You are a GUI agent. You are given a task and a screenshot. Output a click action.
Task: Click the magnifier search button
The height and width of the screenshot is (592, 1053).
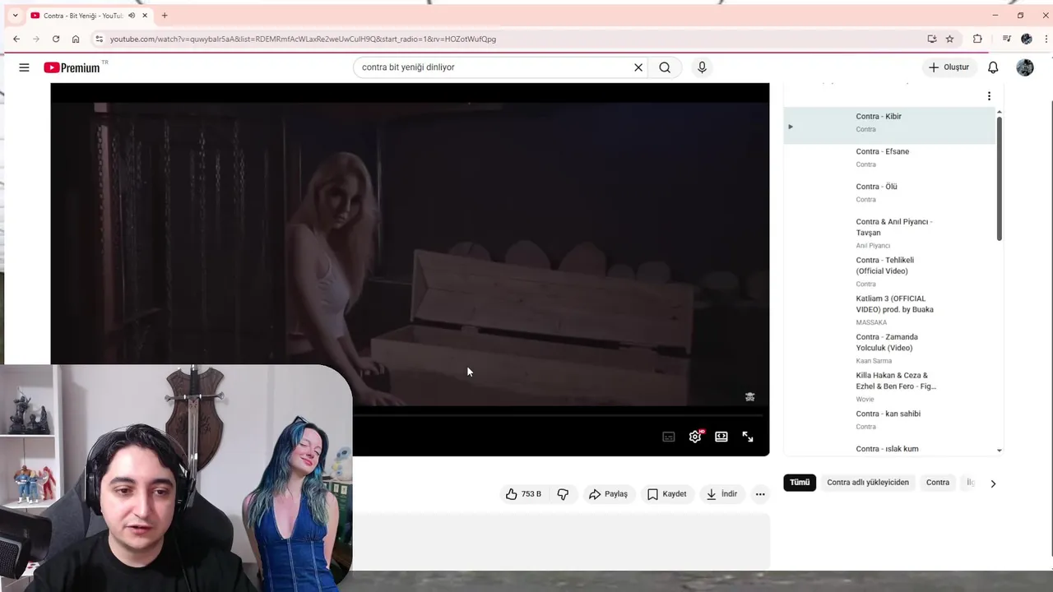pos(665,67)
